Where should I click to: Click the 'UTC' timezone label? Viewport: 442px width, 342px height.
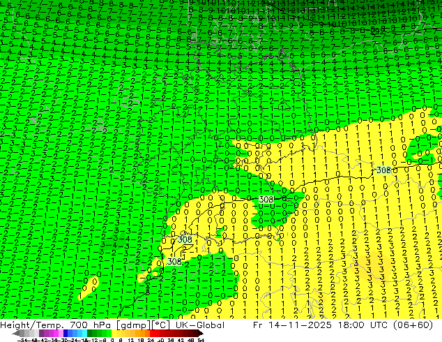pos(380,325)
